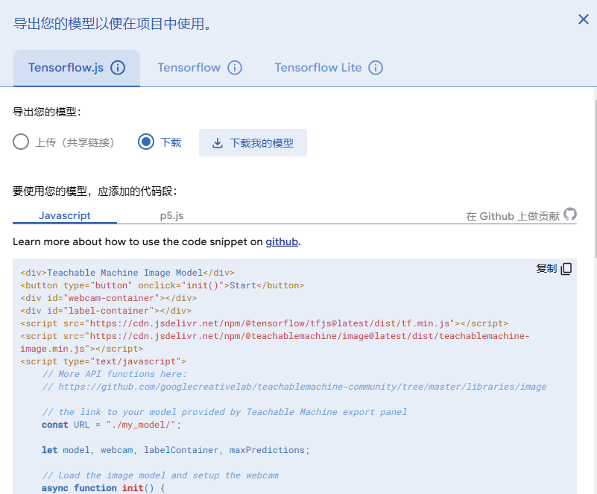Show the Javascript code snippet tab
Viewport: 597px width, 494px height.
click(x=65, y=215)
